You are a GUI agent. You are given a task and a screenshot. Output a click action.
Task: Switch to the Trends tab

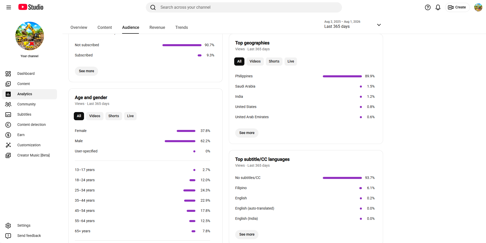pos(182,27)
